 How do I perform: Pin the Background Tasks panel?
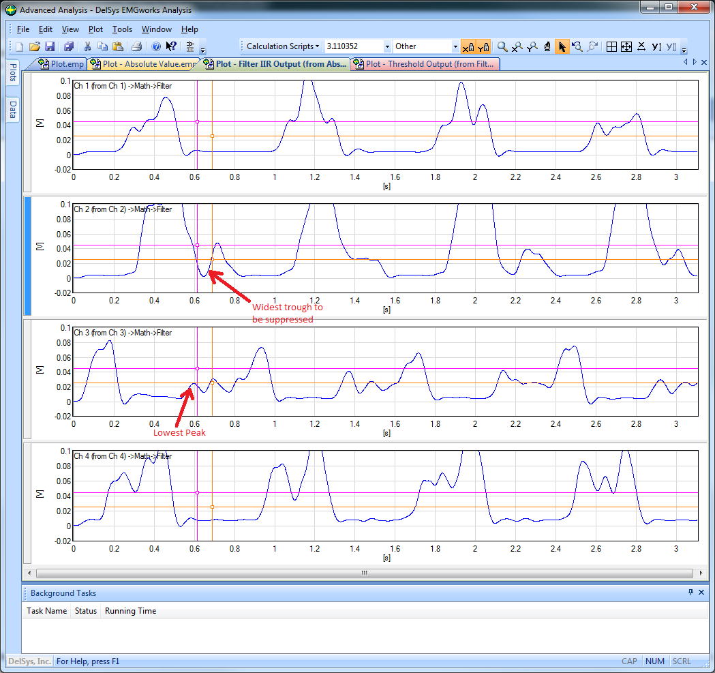pos(690,593)
